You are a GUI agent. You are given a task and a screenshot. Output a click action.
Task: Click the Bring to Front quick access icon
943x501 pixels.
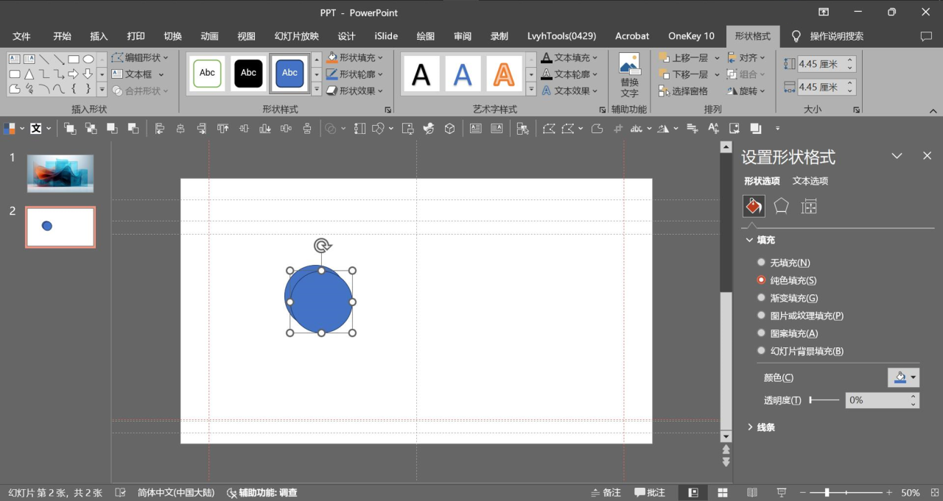click(71, 128)
